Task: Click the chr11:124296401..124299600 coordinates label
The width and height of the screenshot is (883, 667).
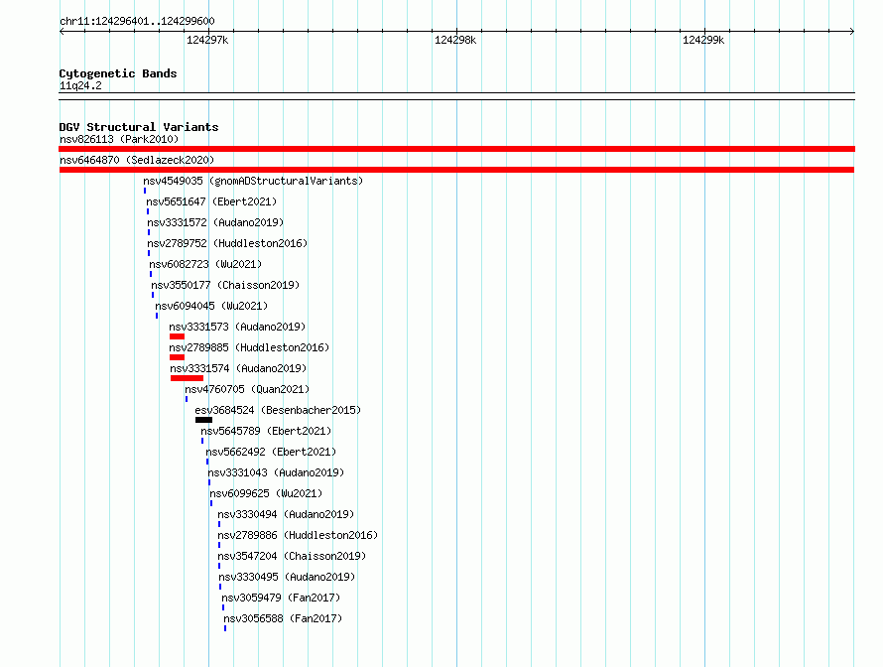Action: (137, 22)
